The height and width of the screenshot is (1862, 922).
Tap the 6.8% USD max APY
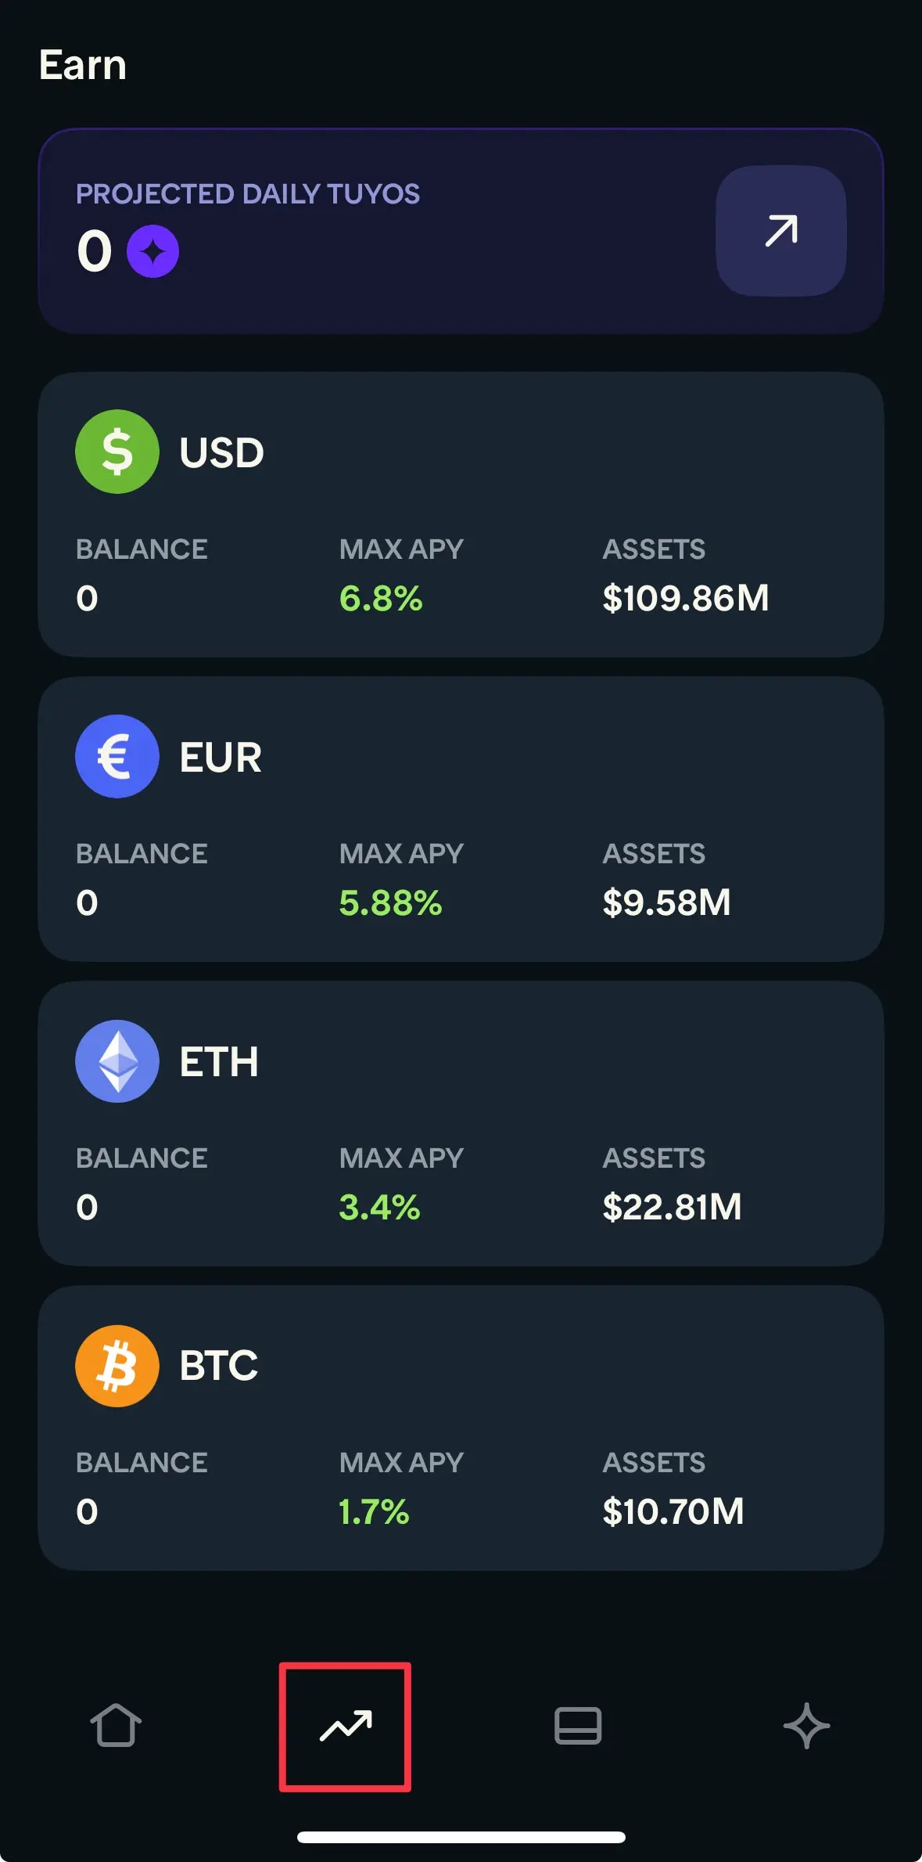381,599
